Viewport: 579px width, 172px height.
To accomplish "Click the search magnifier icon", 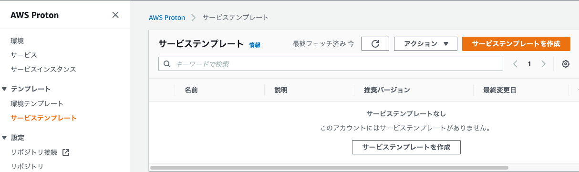I will tap(167, 64).
